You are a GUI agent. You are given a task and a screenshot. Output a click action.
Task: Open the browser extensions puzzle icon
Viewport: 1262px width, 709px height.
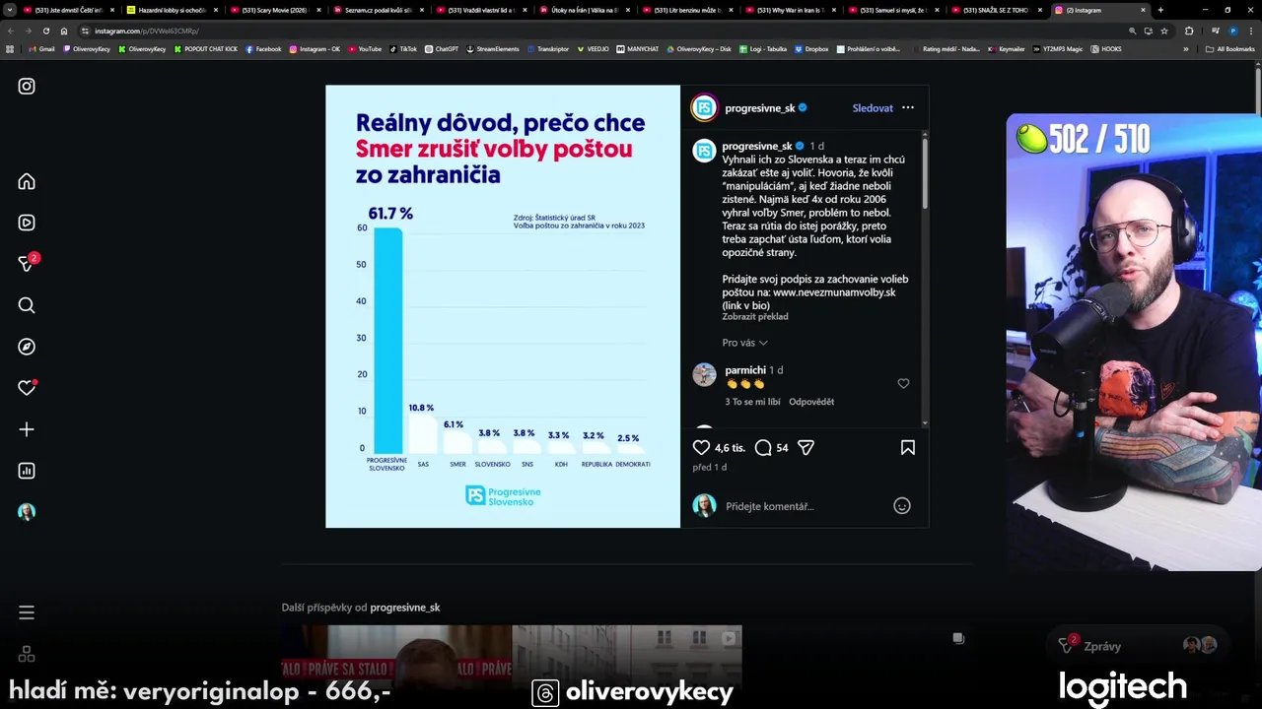click(1189, 31)
